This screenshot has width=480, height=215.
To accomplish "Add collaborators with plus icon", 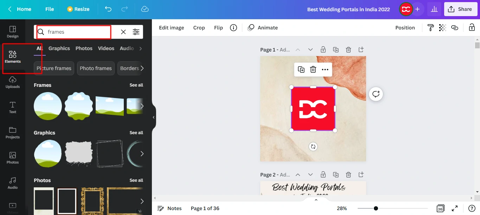I will 417,9.
